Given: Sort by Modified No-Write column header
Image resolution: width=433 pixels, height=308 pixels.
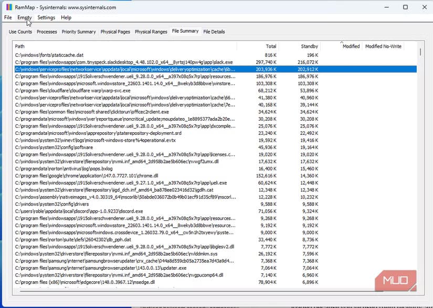Looking at the screenshot, I should (383, 46).
